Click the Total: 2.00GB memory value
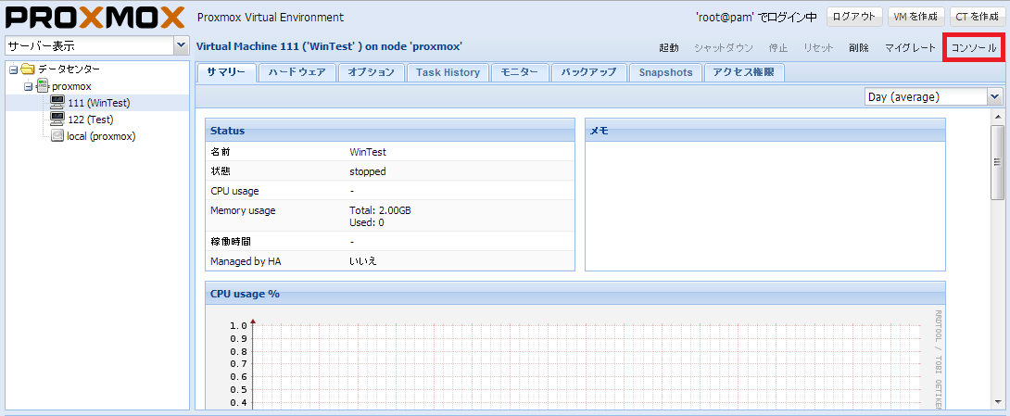This screenshot has height=416, width=1010. tap(380, 210)
